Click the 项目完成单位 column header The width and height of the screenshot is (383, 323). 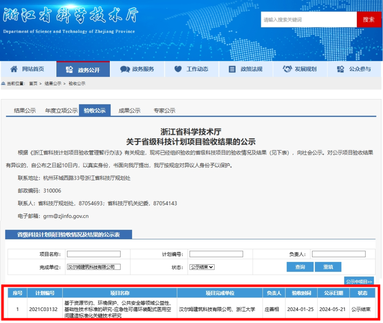click(220, 293)
